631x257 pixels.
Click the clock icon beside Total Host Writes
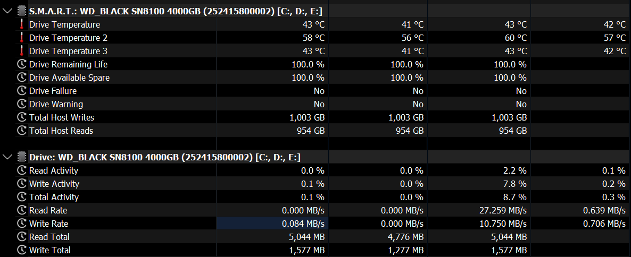point(22,117)
